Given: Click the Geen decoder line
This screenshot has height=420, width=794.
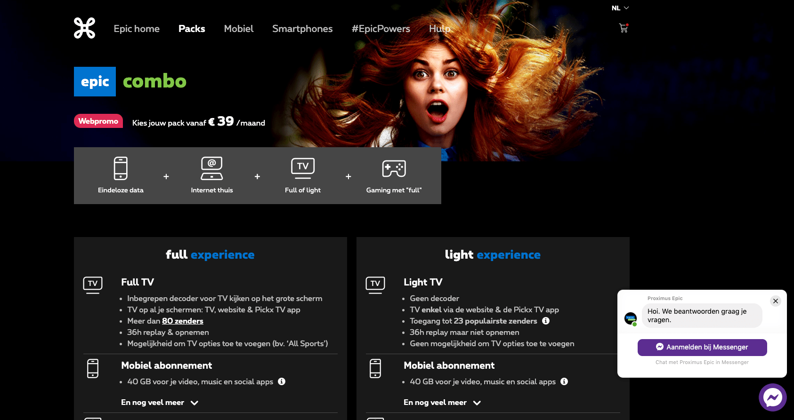Looking at the screenshot, I should (434, 298).
